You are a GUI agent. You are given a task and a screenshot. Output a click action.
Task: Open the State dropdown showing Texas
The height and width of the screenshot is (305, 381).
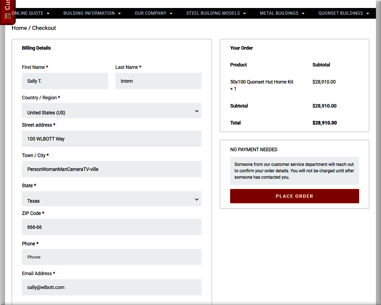[x=111, y=199]
